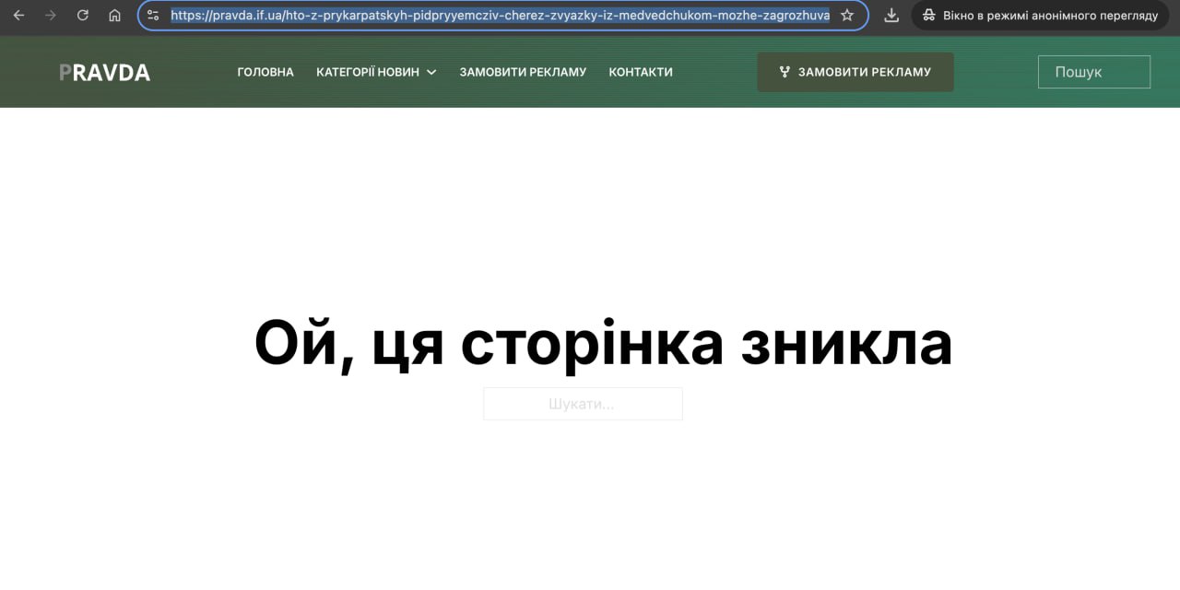Click heading Ой, ця сторінка зникла
Screen dimensions: 1180x590
pos(603,342)
